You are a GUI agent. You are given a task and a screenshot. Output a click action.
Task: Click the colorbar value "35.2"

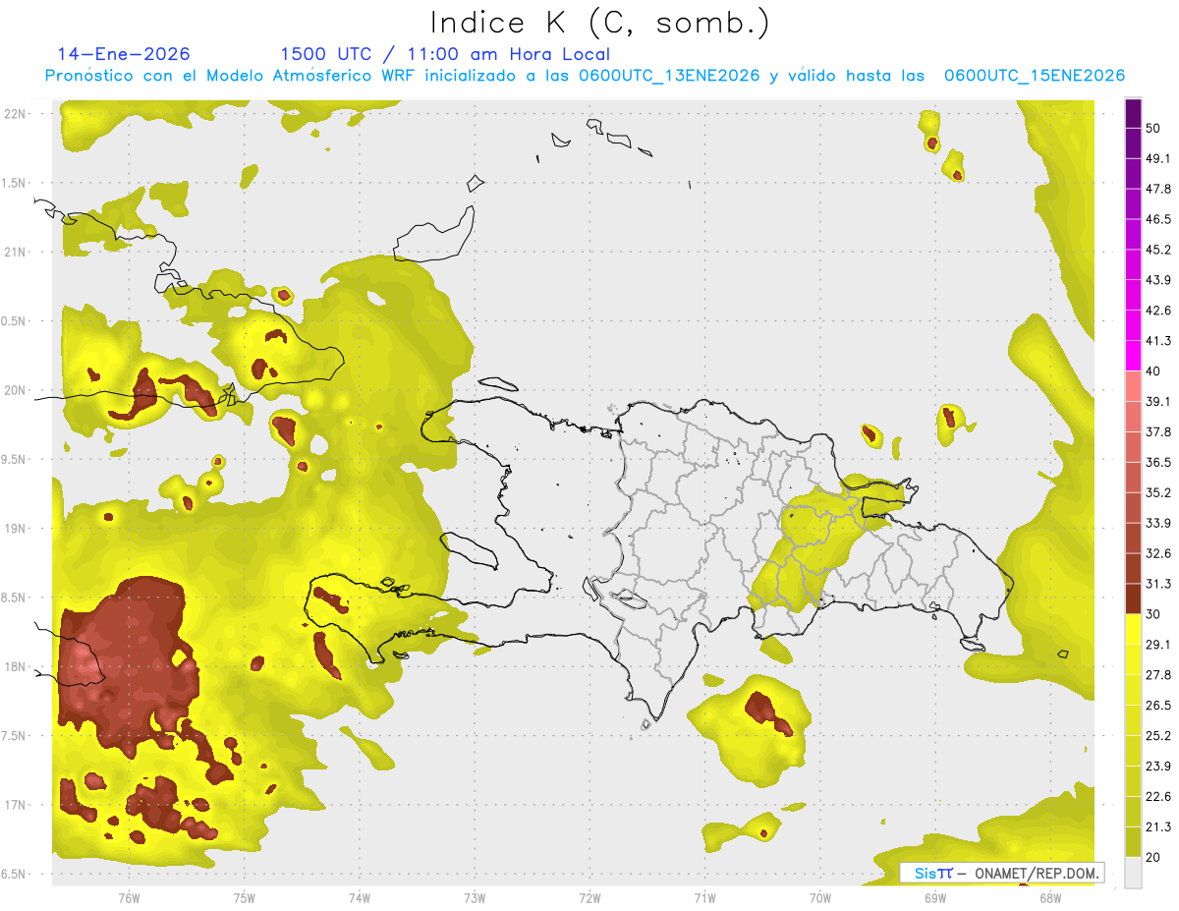1158,492
